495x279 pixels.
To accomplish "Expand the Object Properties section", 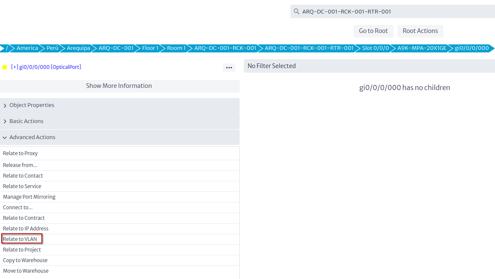I will (120, 105).
